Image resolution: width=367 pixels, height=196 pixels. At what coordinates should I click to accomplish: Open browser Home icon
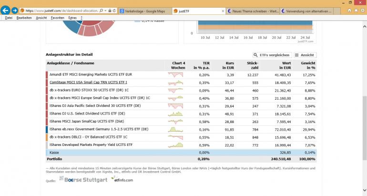tap(349, 10)
